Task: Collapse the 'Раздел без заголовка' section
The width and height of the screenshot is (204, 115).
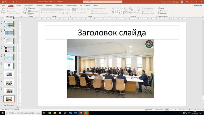Action: click(2, 105)
